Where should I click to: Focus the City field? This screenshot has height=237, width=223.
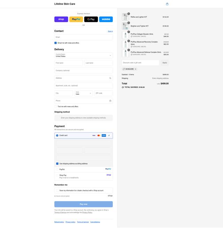(x=63, y=93)
